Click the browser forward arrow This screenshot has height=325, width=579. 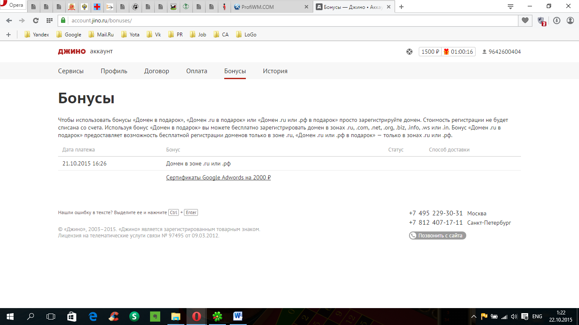coord(22,20)
